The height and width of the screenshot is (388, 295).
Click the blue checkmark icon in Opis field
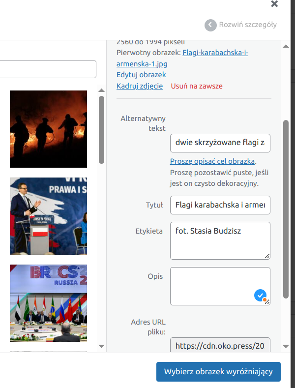point(260,295)
